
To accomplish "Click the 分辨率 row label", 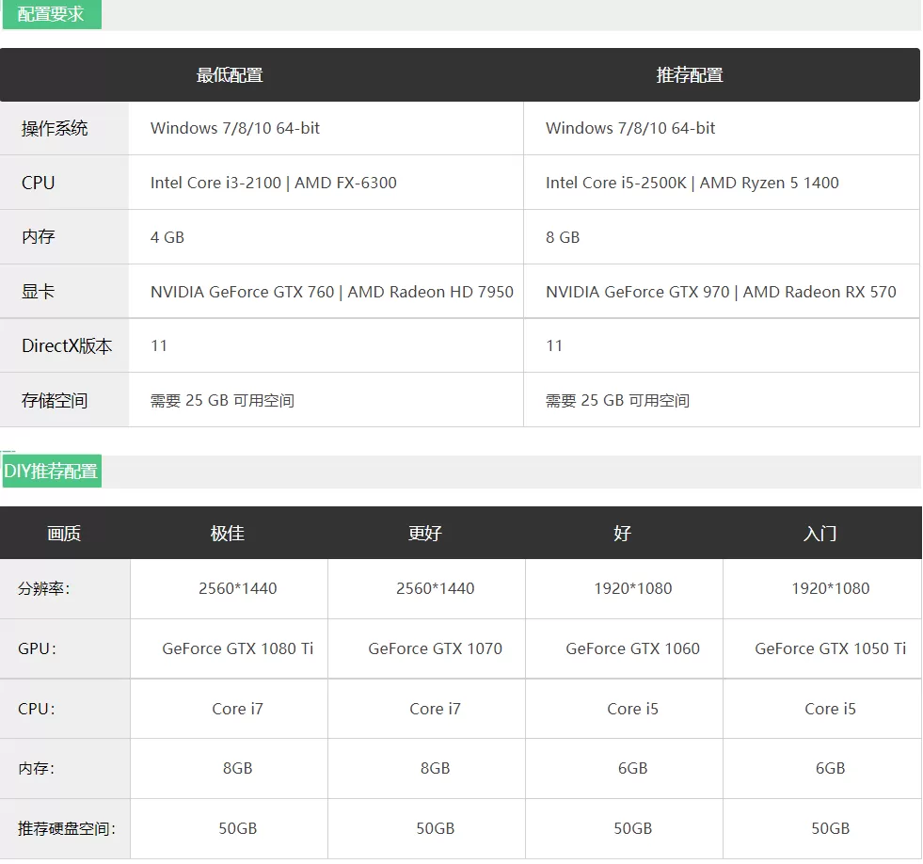I will [44, 588].
